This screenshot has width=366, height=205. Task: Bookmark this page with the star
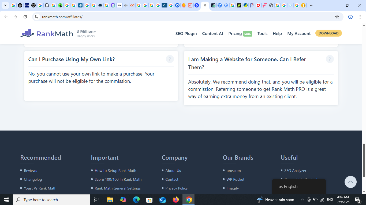point(337,17)
